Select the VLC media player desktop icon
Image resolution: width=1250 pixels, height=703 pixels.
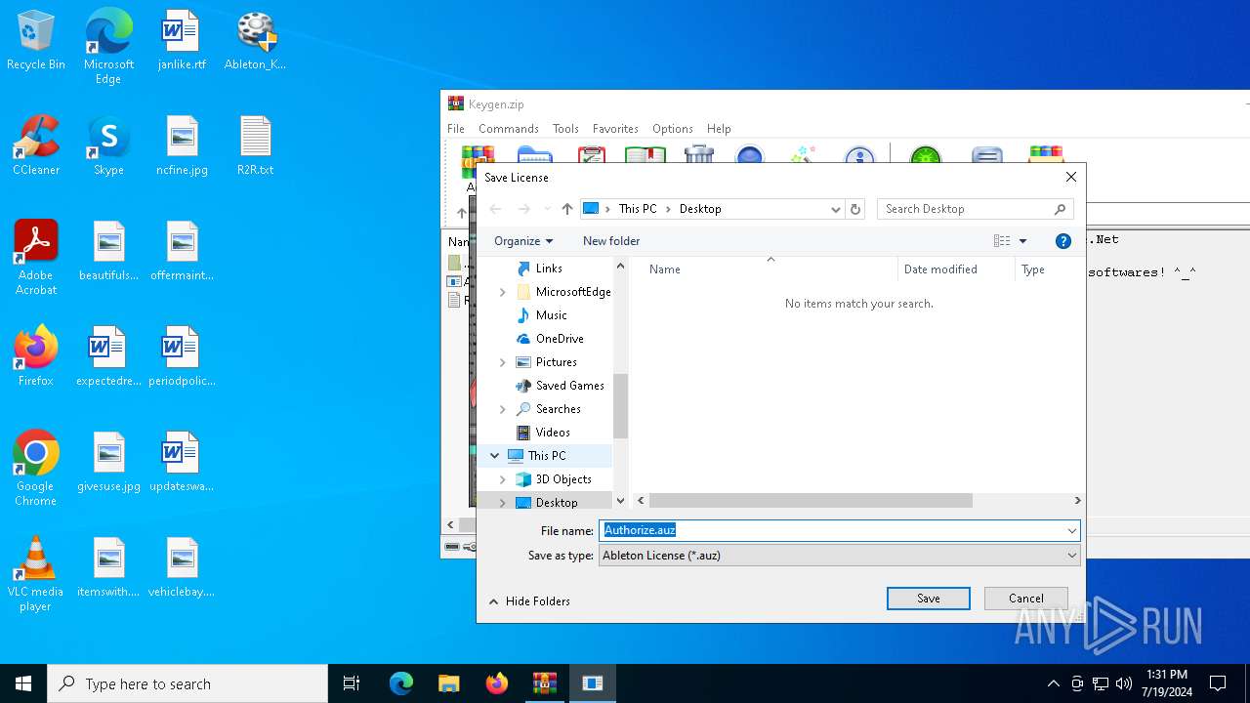[x=36, y=574]
